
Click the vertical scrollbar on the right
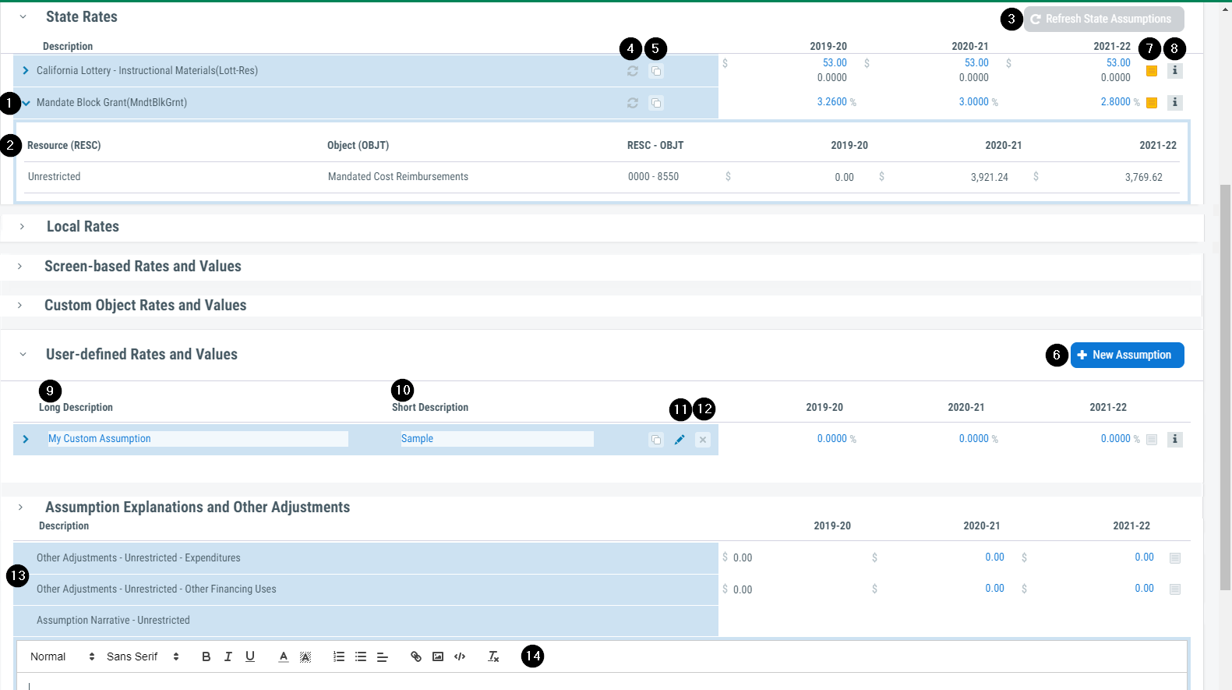tap(1225, 387)
